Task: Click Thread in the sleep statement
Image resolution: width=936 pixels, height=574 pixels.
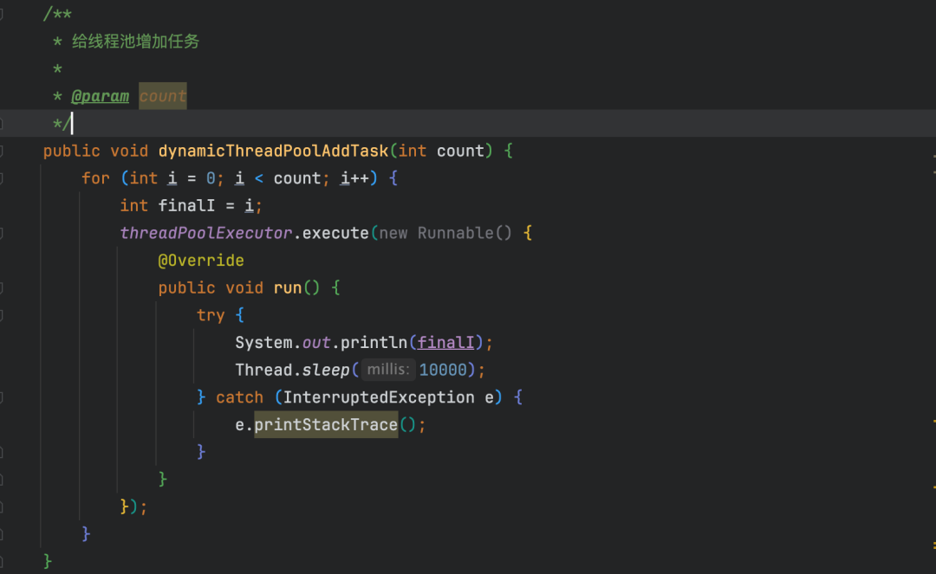Action: (263, 371)
